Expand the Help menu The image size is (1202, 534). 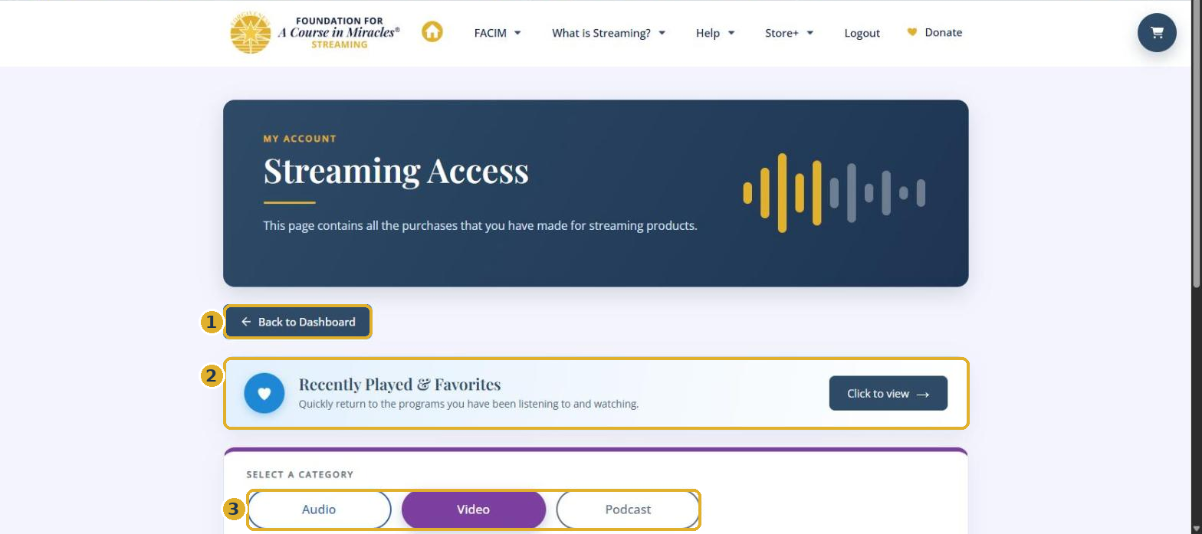click(715, 33)
